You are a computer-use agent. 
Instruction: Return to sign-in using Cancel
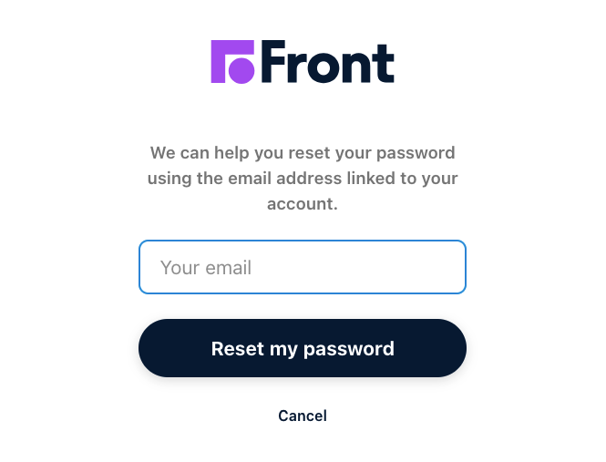[x=302, y=416]
